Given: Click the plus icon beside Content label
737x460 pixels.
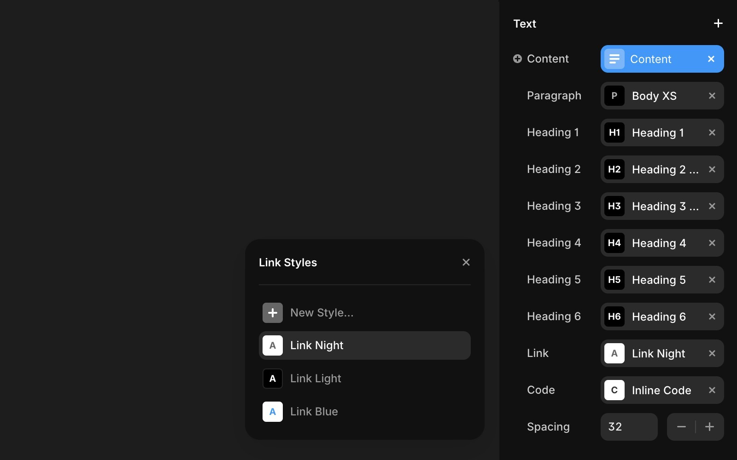Looking at the screenshot, I should click(518, 58).
